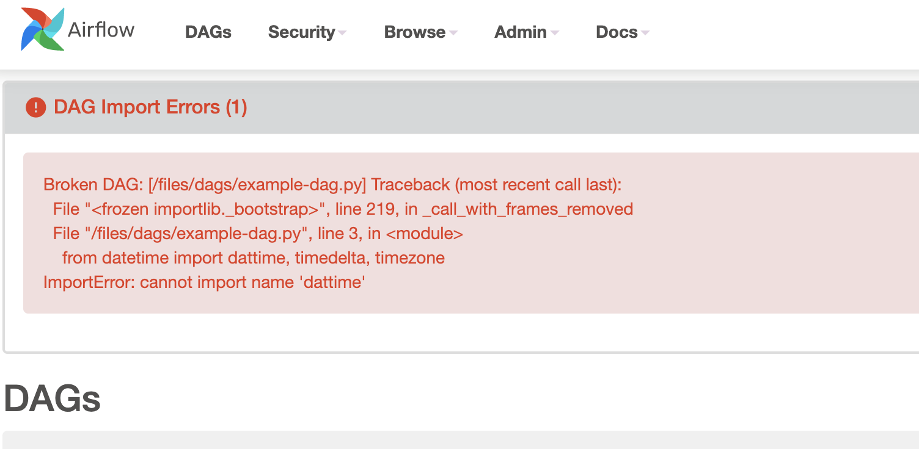The height and width of the screenshot is (449, 919).
Task: Click the DAGs page heading
Action: pos(53,398)
